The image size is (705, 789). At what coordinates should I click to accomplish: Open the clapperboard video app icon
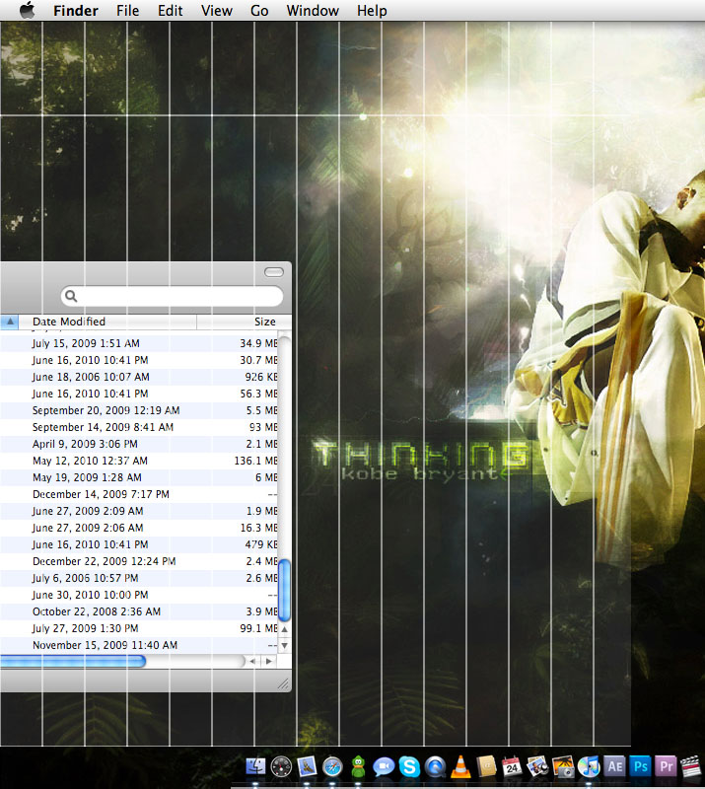(x=691, y=767)
